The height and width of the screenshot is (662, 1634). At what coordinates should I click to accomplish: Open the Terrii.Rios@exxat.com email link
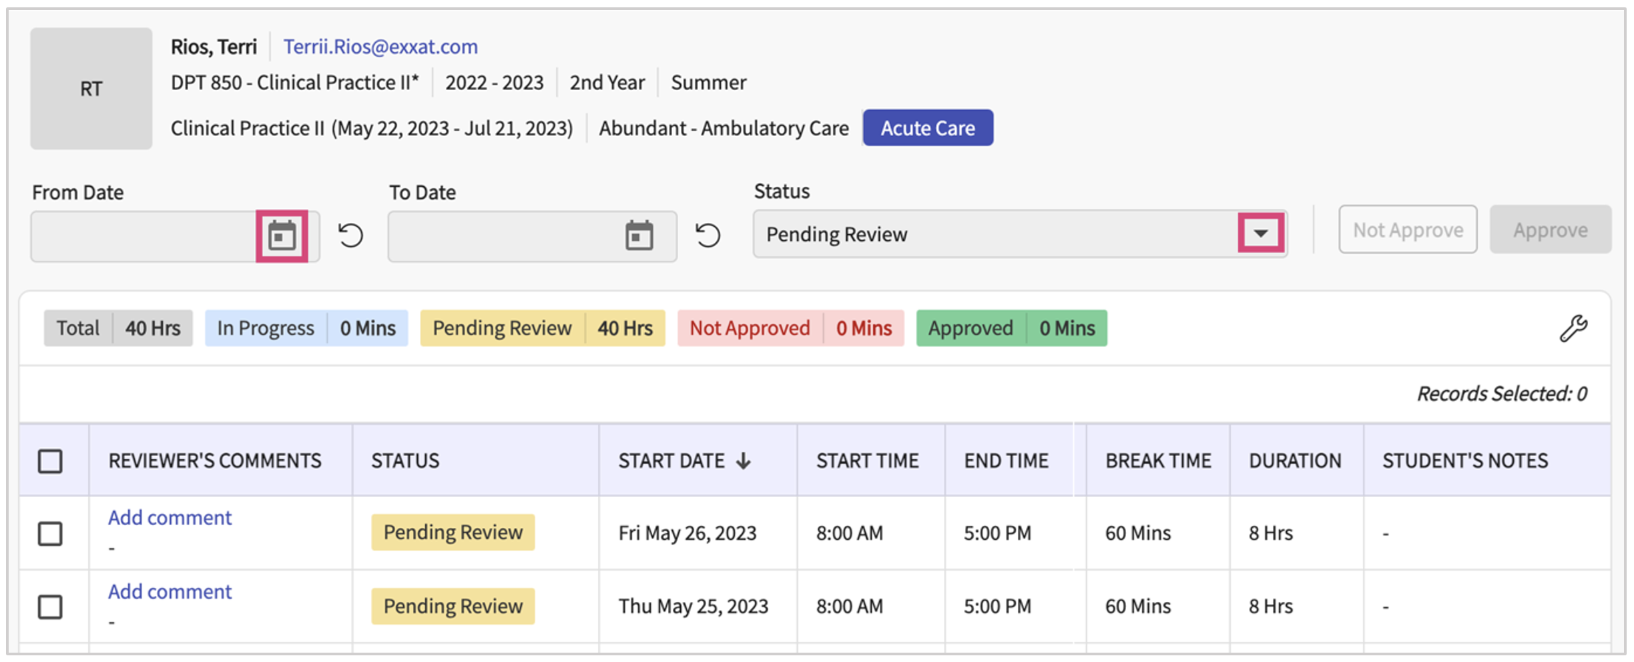pyautogui.click(x=380, y=47)
